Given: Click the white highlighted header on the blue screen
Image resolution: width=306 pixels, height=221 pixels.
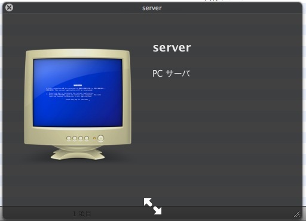Looking at the screenshot, I should coord(78,86).
